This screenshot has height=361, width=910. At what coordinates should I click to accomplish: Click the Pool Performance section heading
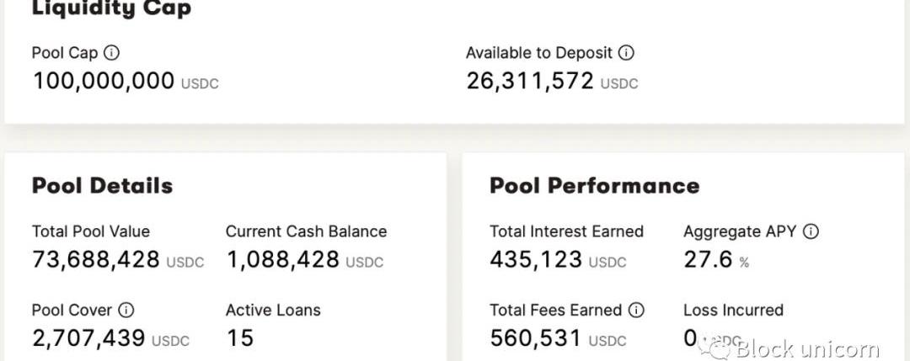click(x=594, y=185)
